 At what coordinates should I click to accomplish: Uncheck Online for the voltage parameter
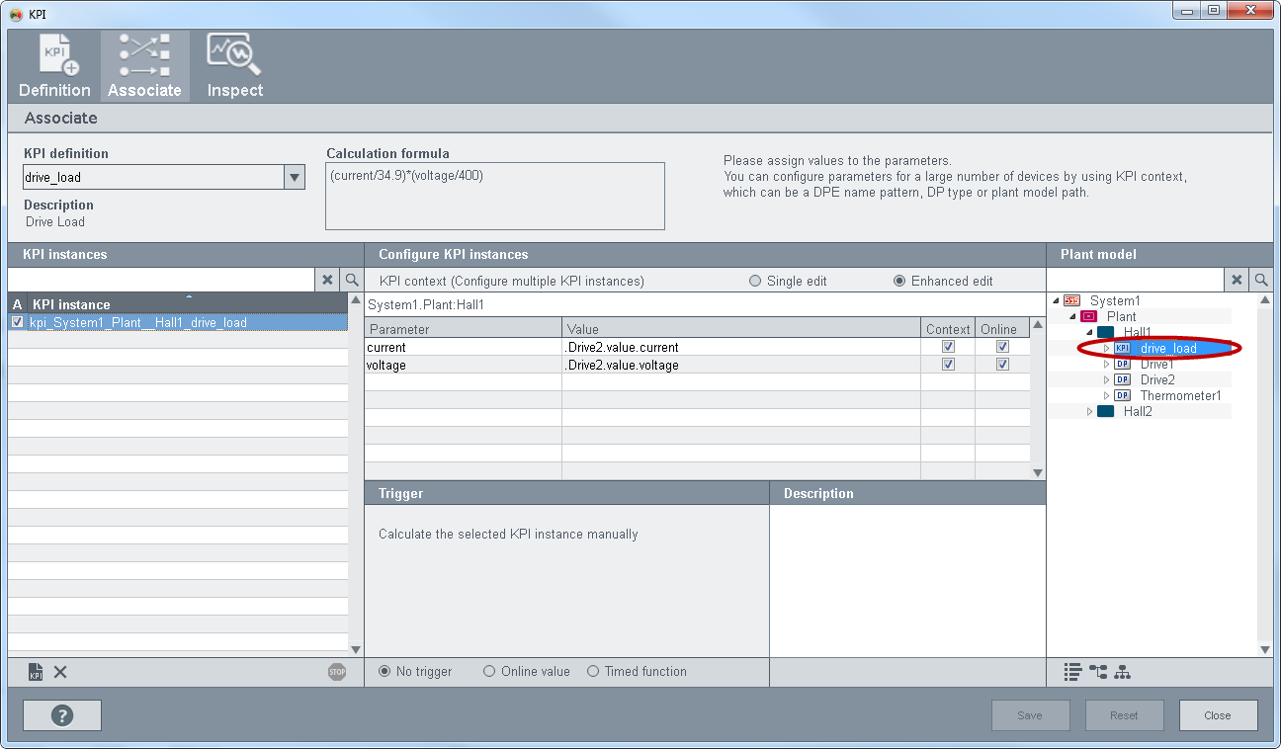click(x=1002, y=365)
